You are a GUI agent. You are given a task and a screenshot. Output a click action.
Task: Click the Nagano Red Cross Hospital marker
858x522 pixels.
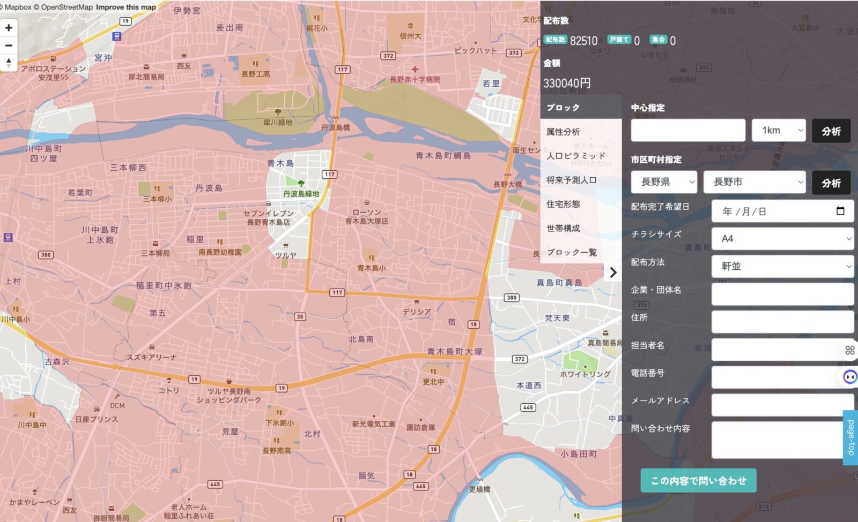coord(415,70)
